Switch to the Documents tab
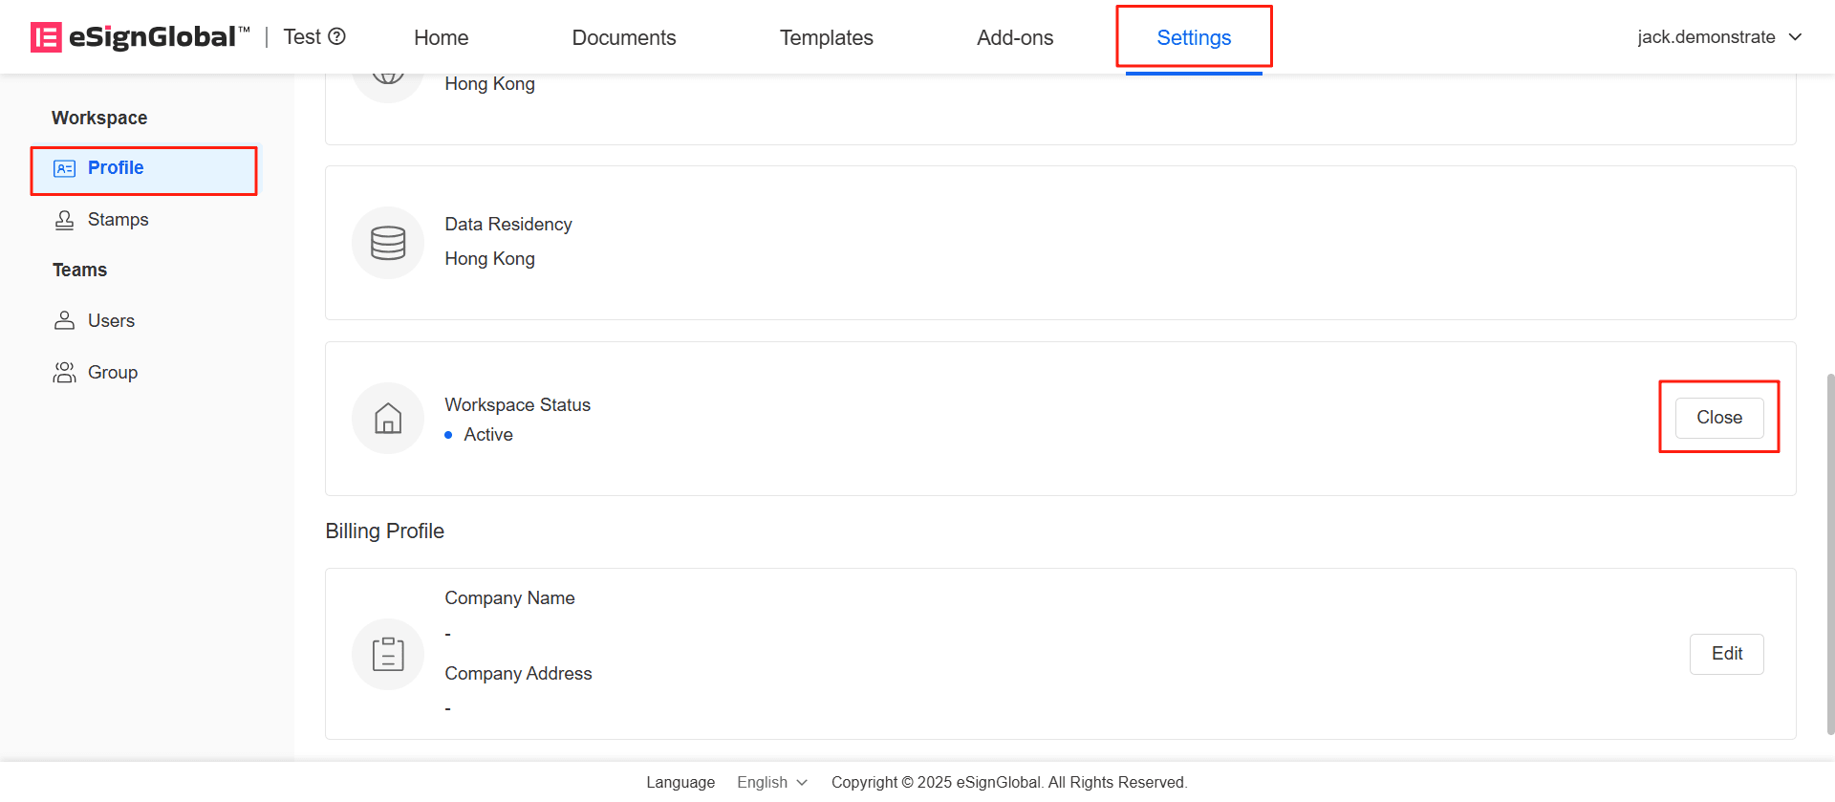 pyautogui.click(x=623, y=37)
